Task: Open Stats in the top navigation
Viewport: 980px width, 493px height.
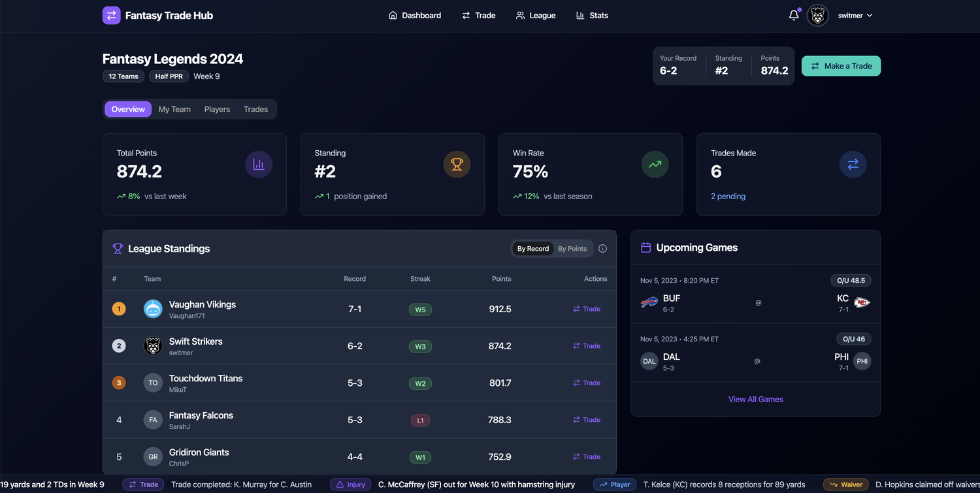Action: click(591, 16)
